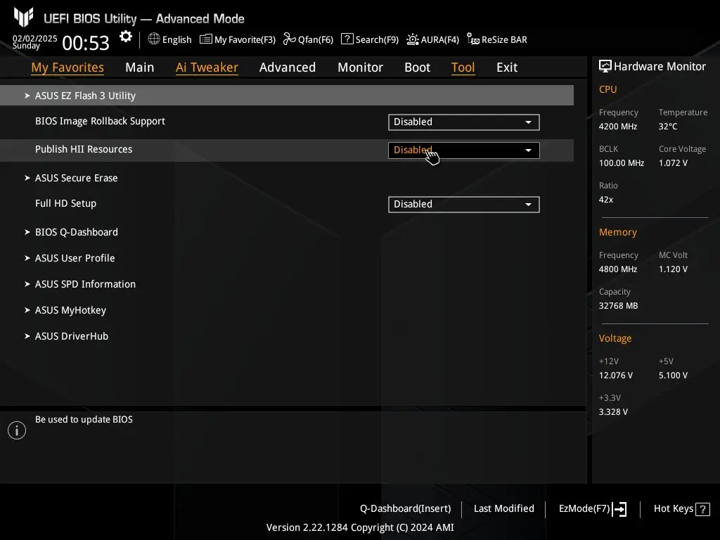
Task: Go to the Advanced tab
Action: coord(288,67)
